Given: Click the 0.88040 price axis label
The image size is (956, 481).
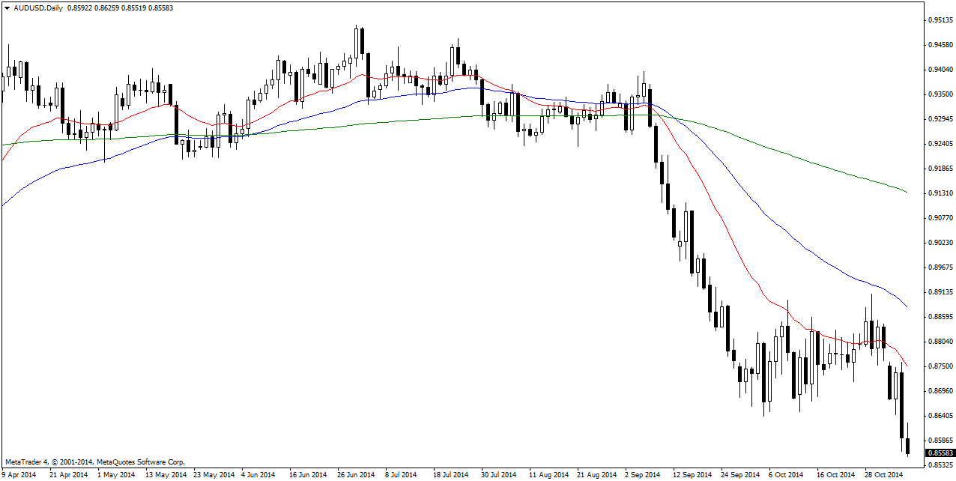Looking at the screenshot, I should (940, 342).
